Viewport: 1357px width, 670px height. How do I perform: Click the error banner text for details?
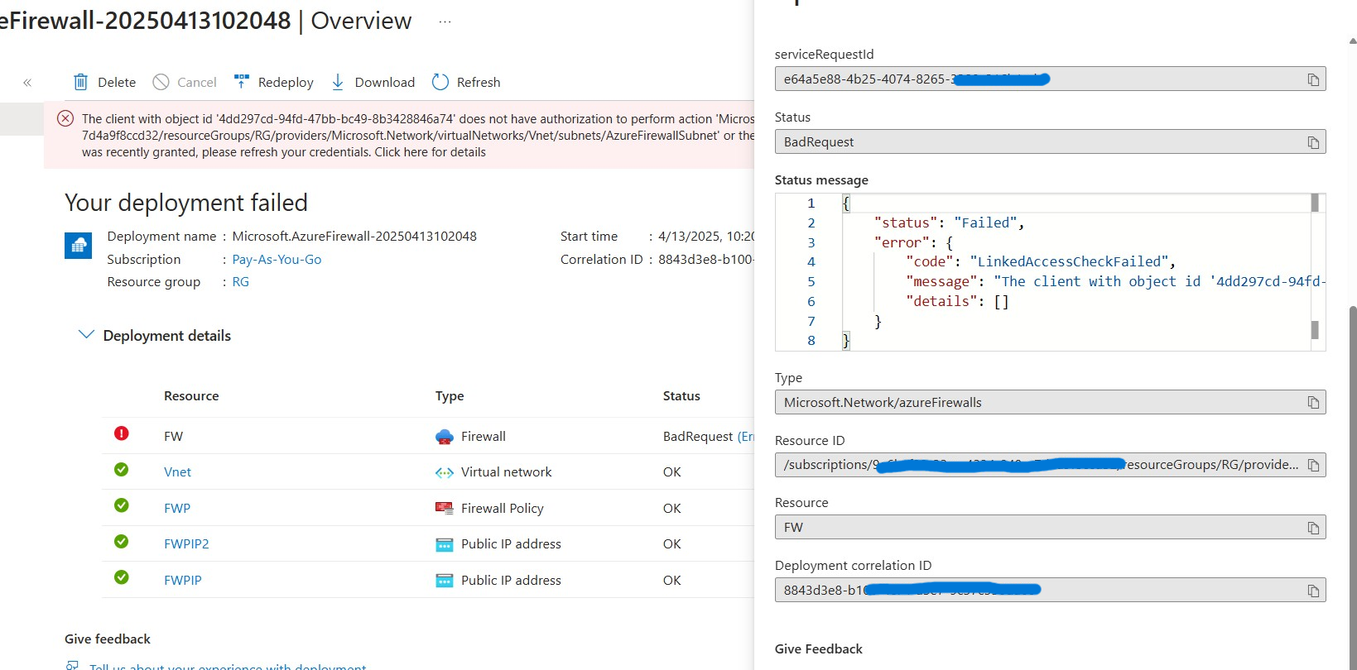pyautogui.click(x=417, y=136)
